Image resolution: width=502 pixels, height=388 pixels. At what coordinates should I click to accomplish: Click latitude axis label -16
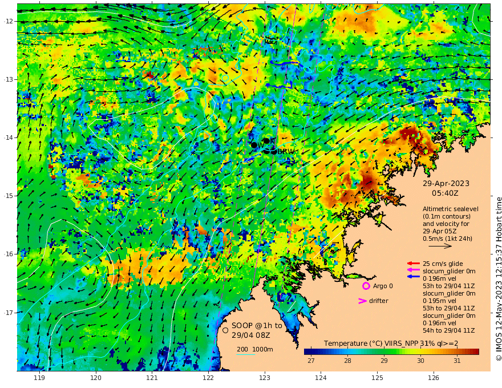point(9,254)
